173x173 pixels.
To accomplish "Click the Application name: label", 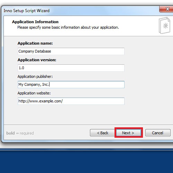I will pyautogui.click(x=35, y=43).
